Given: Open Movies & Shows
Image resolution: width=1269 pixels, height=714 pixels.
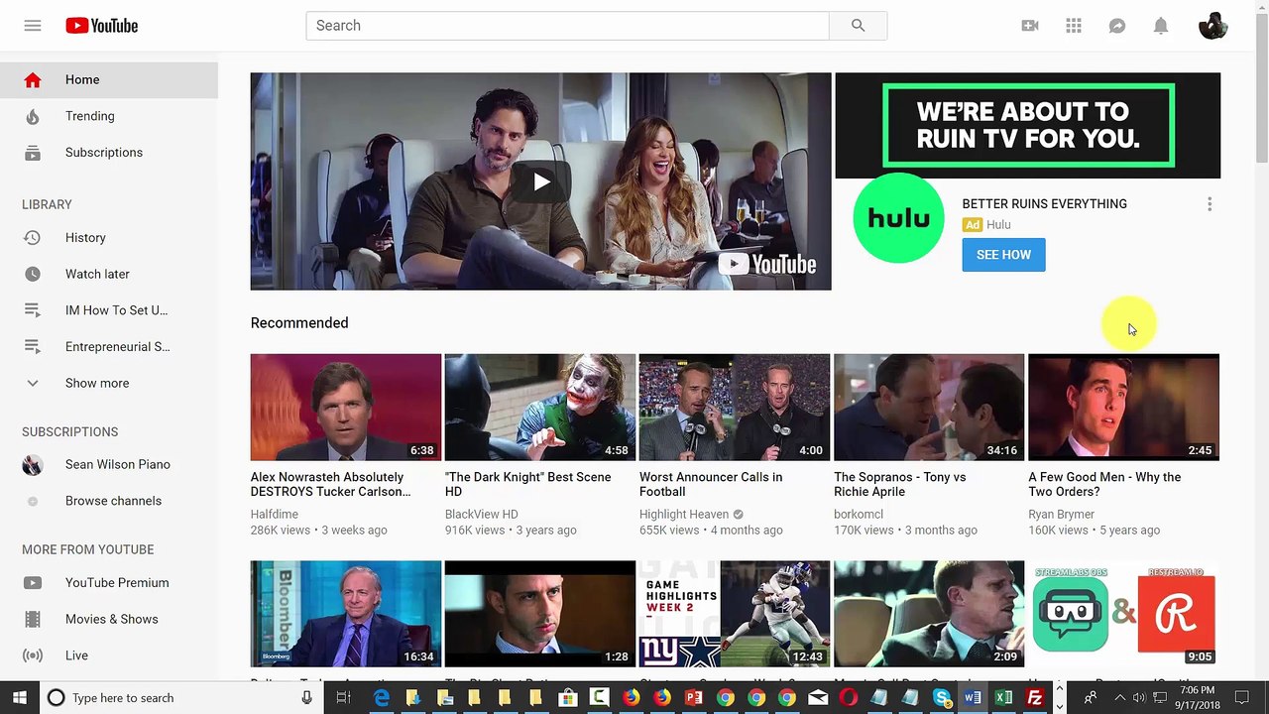Looking at the screenshot, I should coord(109,619).
